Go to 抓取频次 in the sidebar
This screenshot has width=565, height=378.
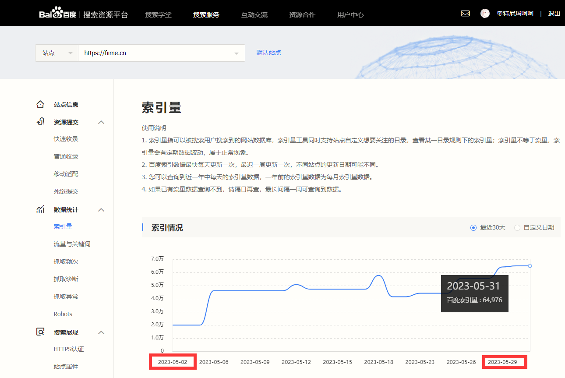click(66, 261)
